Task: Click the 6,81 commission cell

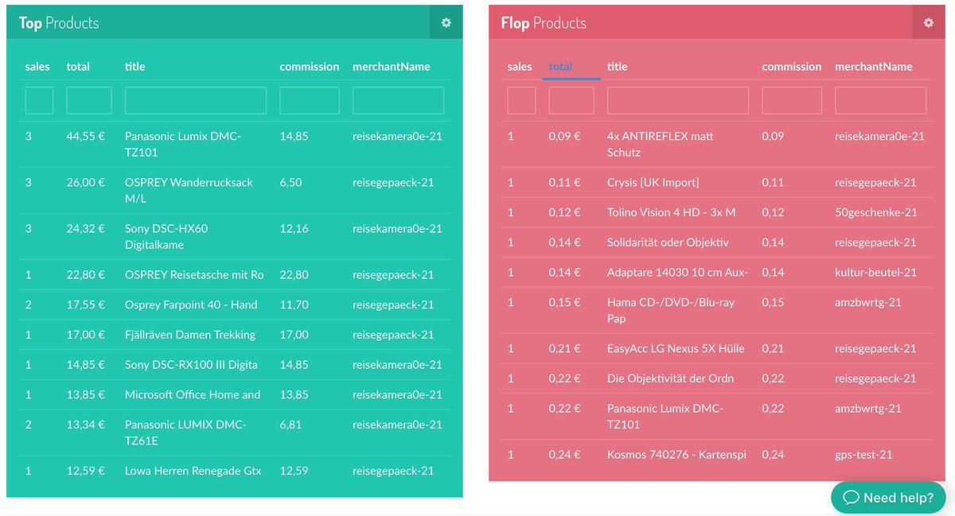Action: (290, 425)
